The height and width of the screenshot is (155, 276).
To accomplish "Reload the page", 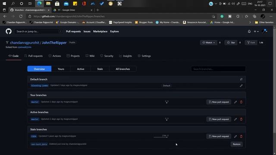I will point(21,16).
